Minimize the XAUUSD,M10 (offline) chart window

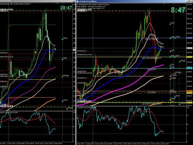pyautogui.click(x=187, y=1)
